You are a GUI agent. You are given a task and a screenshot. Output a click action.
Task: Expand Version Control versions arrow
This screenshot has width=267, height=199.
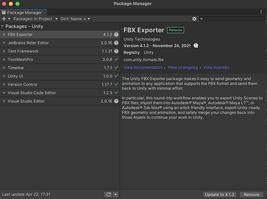[4, 85]
